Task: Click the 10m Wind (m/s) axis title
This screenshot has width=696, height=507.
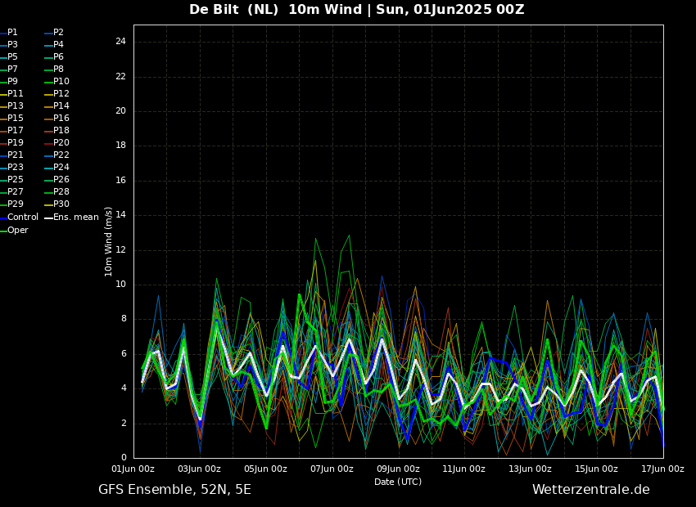Action: coord(109,241)
